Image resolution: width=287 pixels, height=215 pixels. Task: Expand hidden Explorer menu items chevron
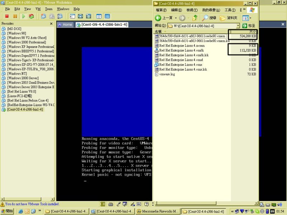(244, 9)
